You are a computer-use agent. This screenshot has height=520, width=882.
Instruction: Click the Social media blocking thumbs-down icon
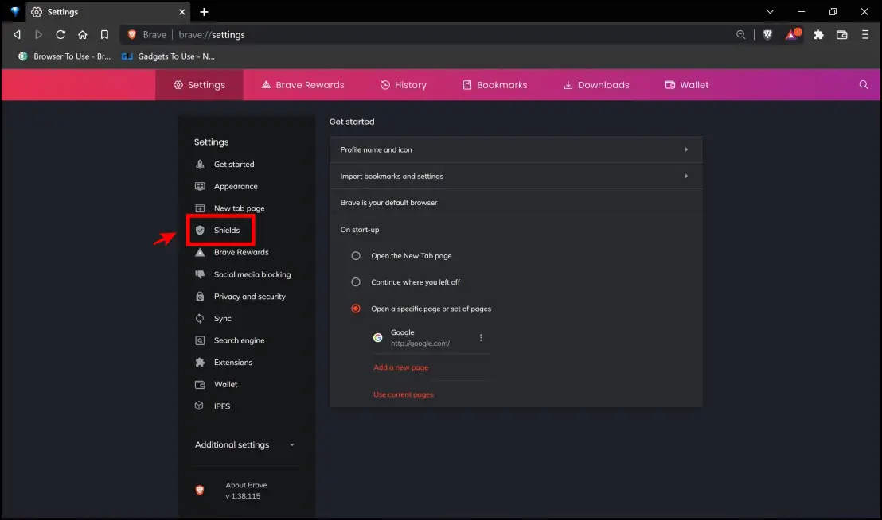point(200,274)
